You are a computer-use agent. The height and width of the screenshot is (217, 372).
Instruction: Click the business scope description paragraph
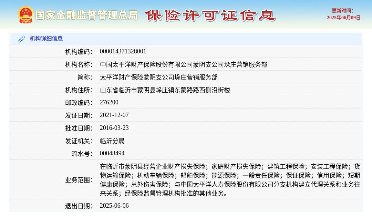(x=230, y=180)
